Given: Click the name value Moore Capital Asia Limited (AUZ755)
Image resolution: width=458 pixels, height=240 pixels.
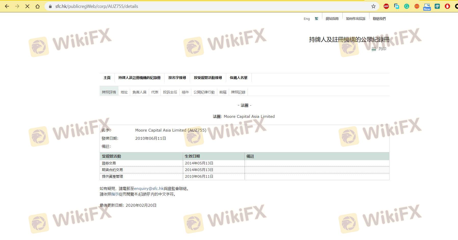Looking at the screenshot, I should click(171, 130).
